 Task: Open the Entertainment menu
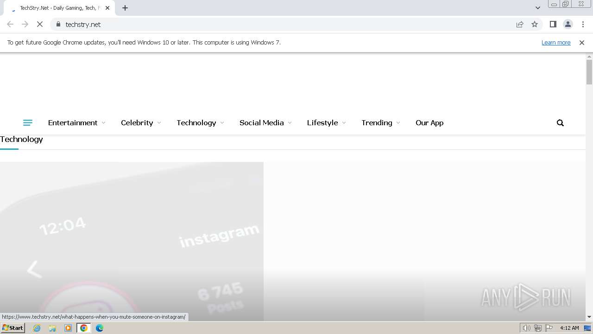pyautogui.click(x=73, y=123)
